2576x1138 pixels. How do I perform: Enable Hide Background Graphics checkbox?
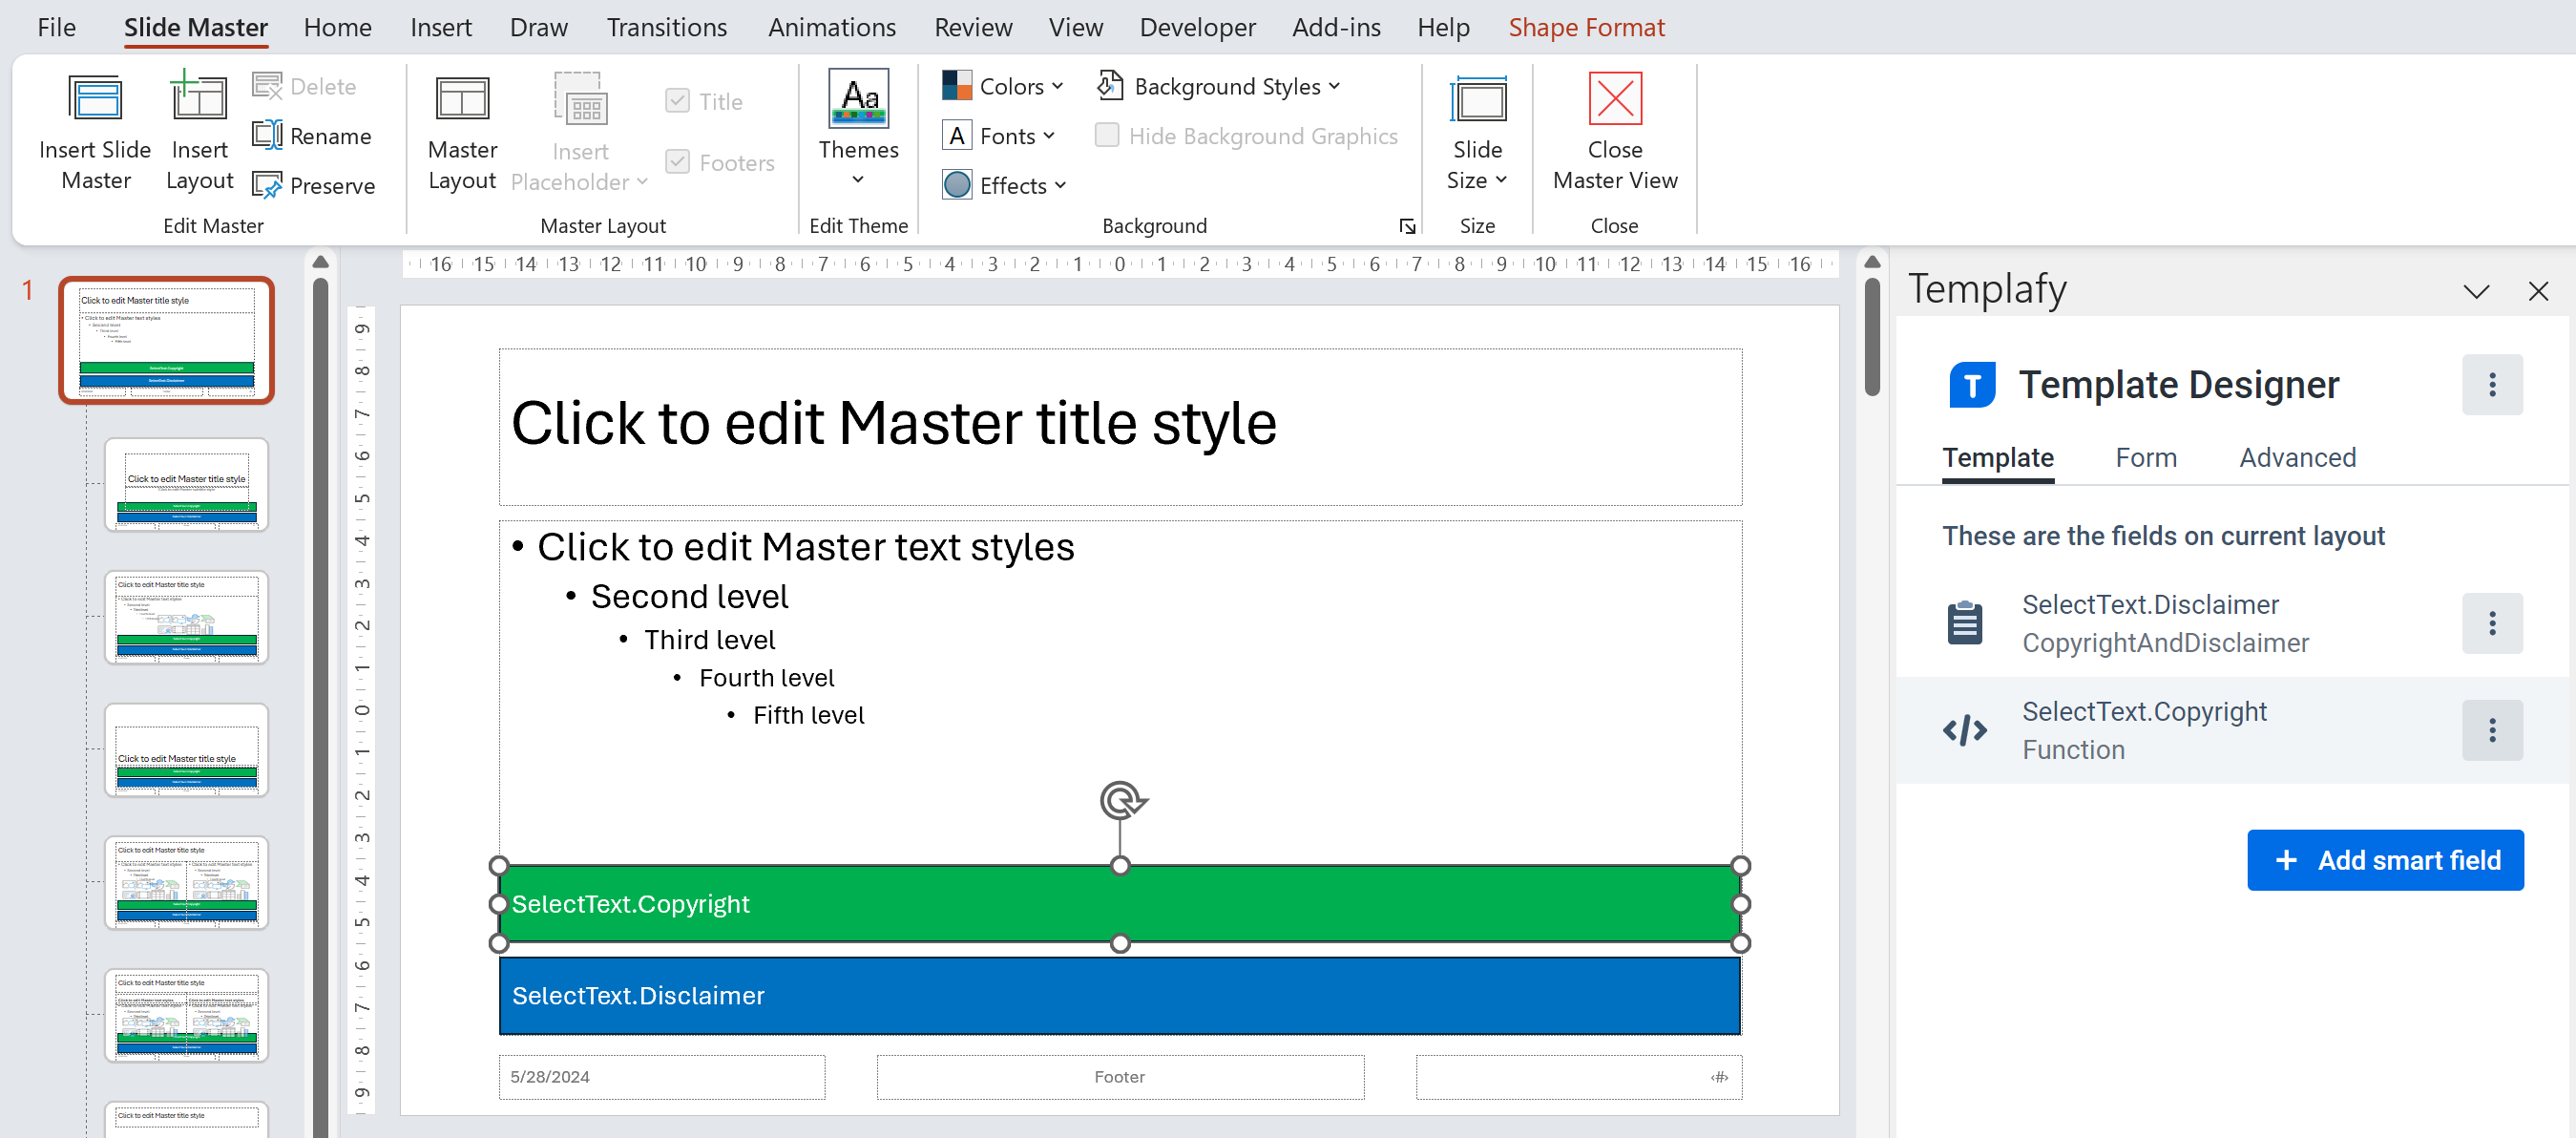click(x=1106, y=135)
